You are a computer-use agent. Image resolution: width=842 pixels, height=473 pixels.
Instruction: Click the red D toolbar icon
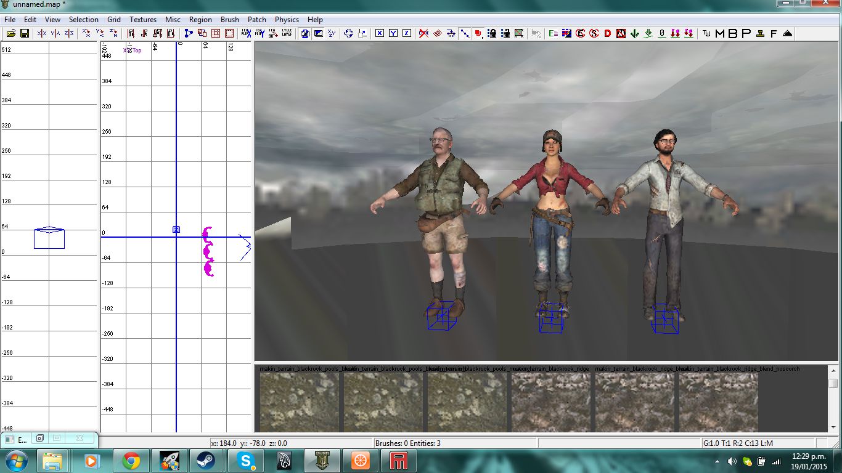607,33
